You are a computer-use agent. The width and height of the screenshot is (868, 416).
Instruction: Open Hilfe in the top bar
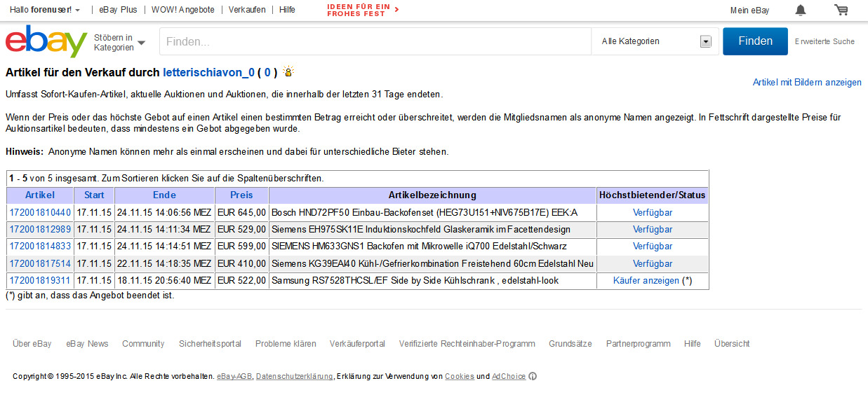pyautogui.click(x=287, y=10)
